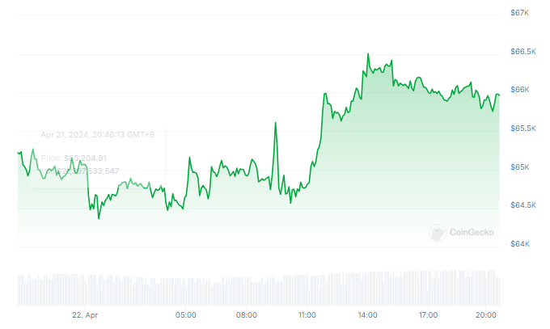550x329 pixels.
Task: Click the CoinGecko gecko logo icon
Action: pos(438,234)
